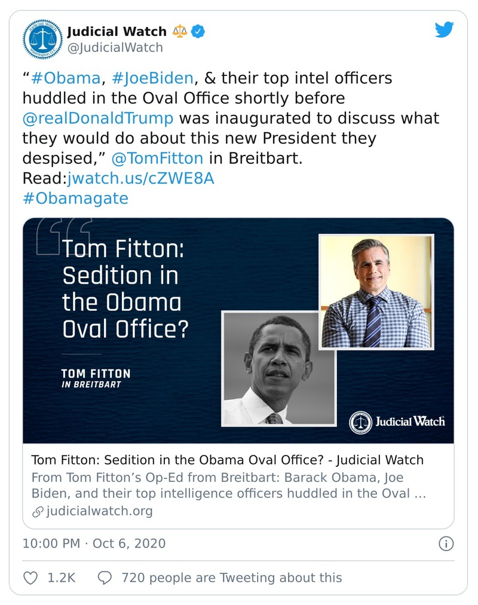
Task: Open the Tom Fitton article preview image
Action: coord(238,331)
